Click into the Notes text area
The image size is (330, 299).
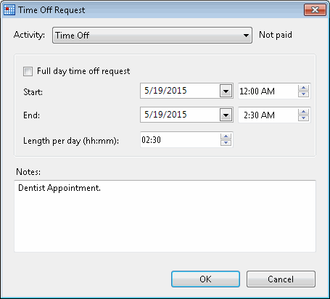pos(165,216)
